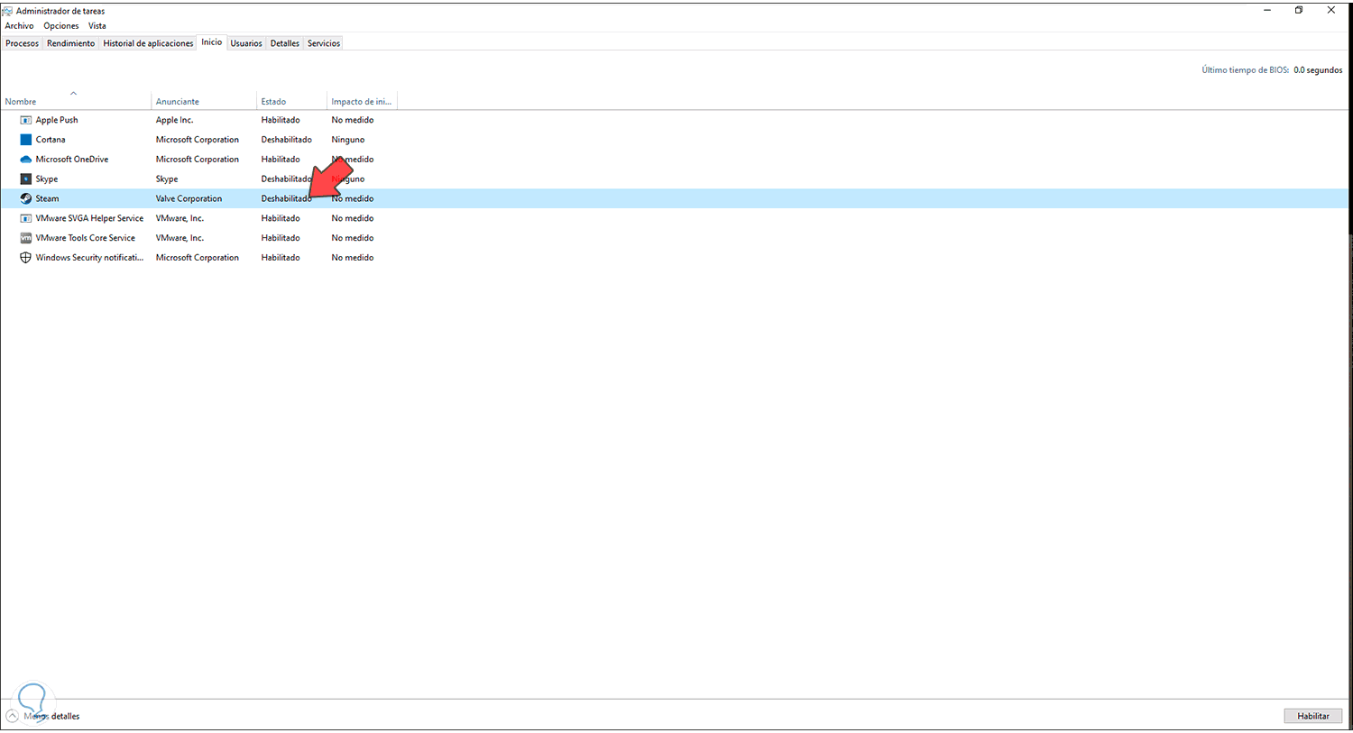1353x733 pixels.
Task: Click Habilitado status in the OneDrive row
Action: pos(281,160)
